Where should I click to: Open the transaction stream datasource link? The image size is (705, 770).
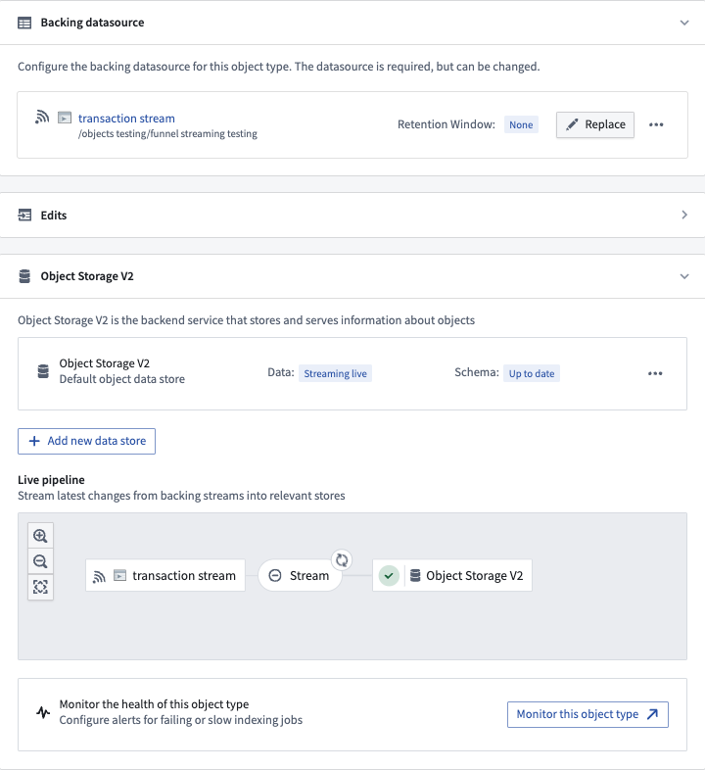pos(126,119)
